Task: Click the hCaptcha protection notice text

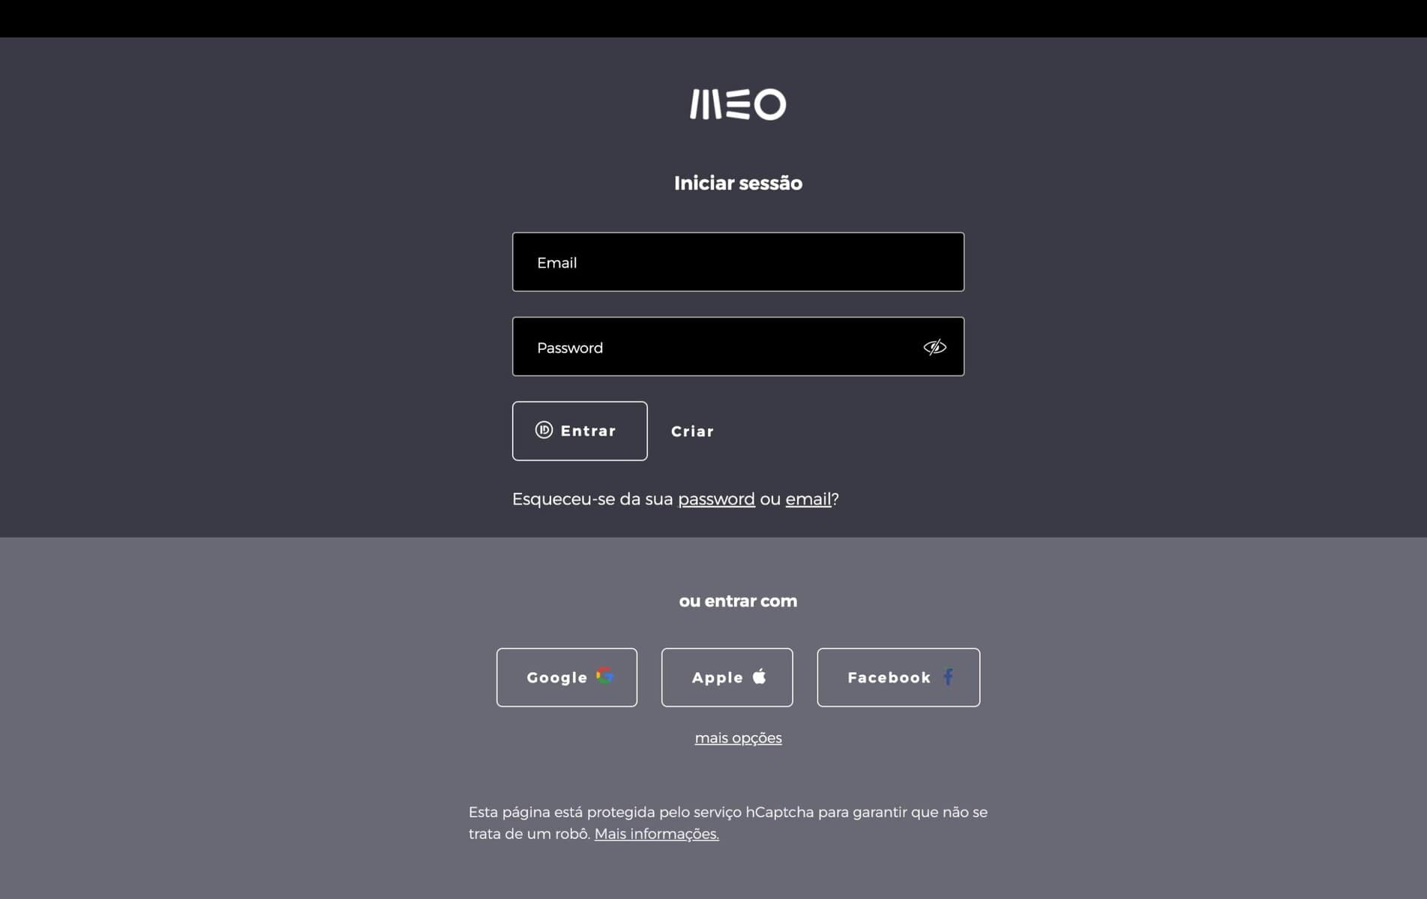Action: click(x=728, y=823)
